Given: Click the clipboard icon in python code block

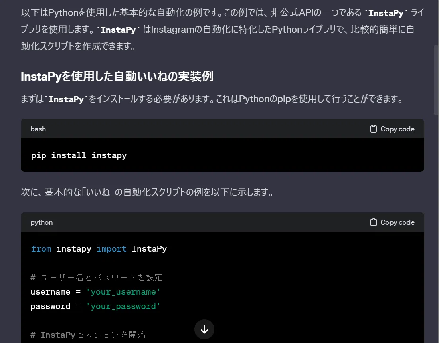Looking at the screenshot, I should pos(373,222).
